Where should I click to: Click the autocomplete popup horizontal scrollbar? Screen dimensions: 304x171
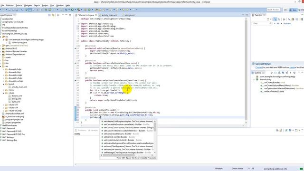click(127, 155)
